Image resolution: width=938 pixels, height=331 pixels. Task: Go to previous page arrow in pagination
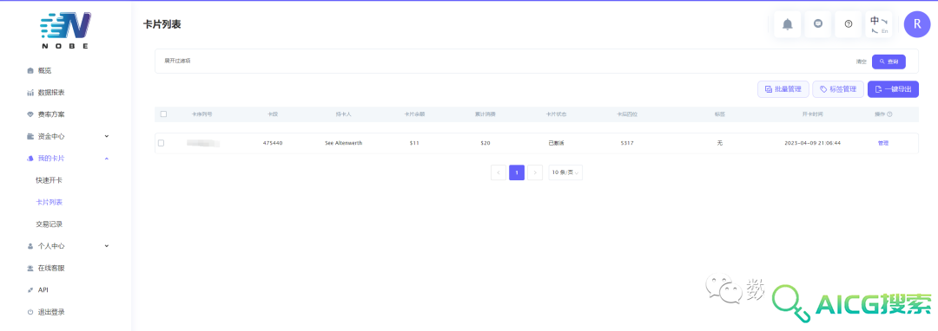tap(499, 172)
